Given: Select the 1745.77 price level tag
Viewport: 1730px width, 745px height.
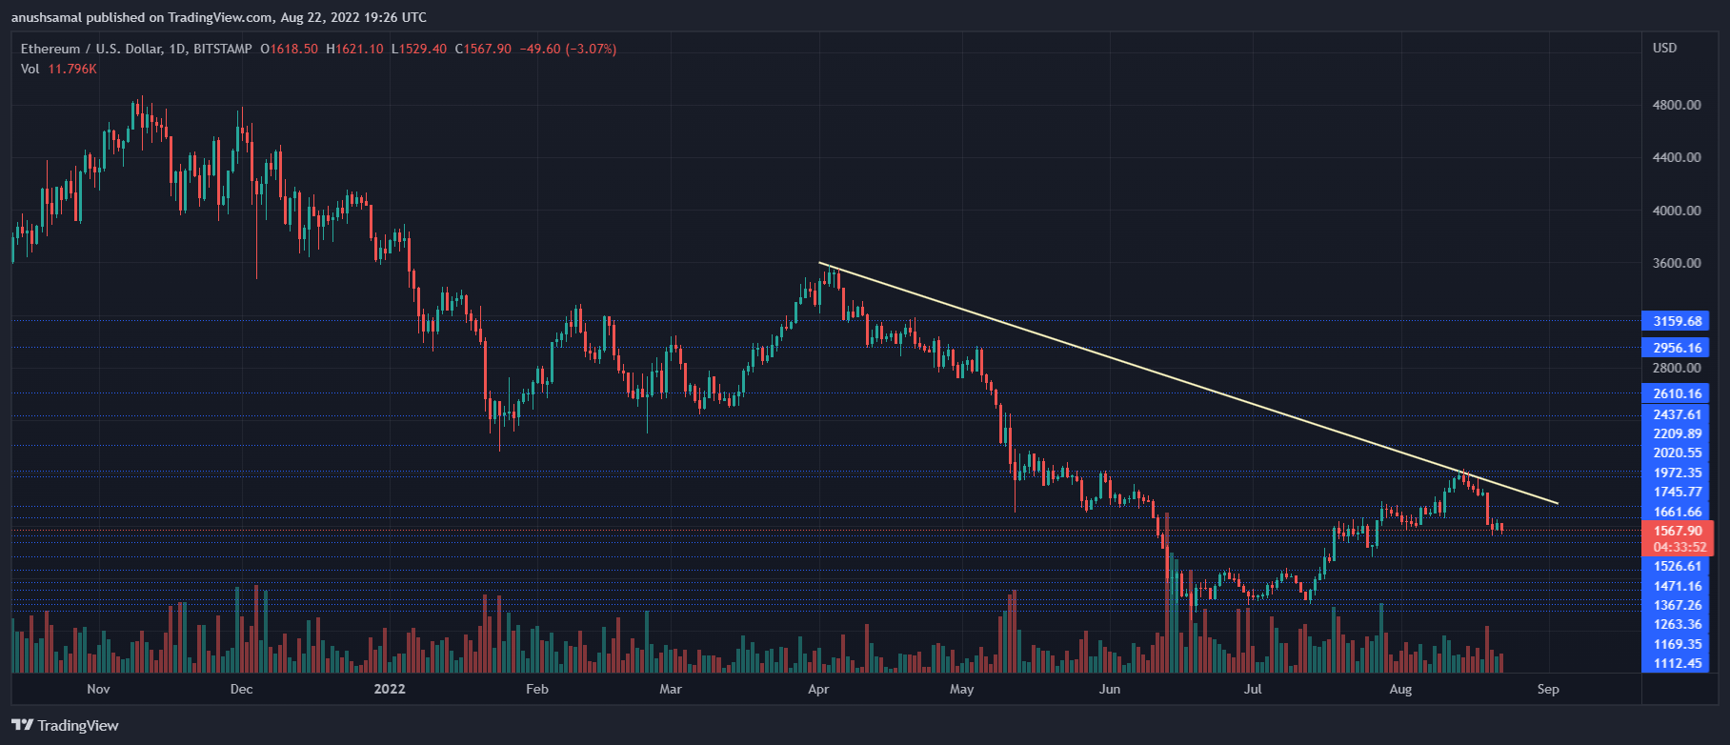Looking at the screenshot, I should point(1676,492).
